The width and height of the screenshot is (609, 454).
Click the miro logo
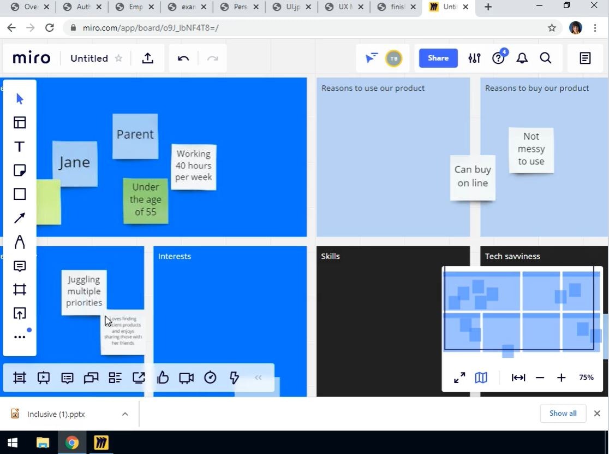(x=32, y=58)
